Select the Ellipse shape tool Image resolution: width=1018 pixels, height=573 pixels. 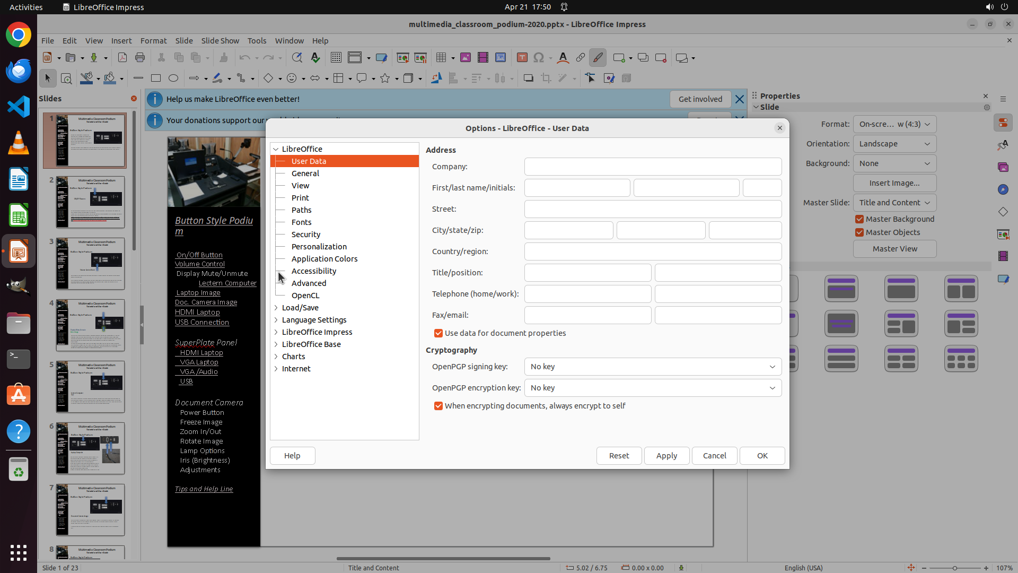(x=173, y=79)
